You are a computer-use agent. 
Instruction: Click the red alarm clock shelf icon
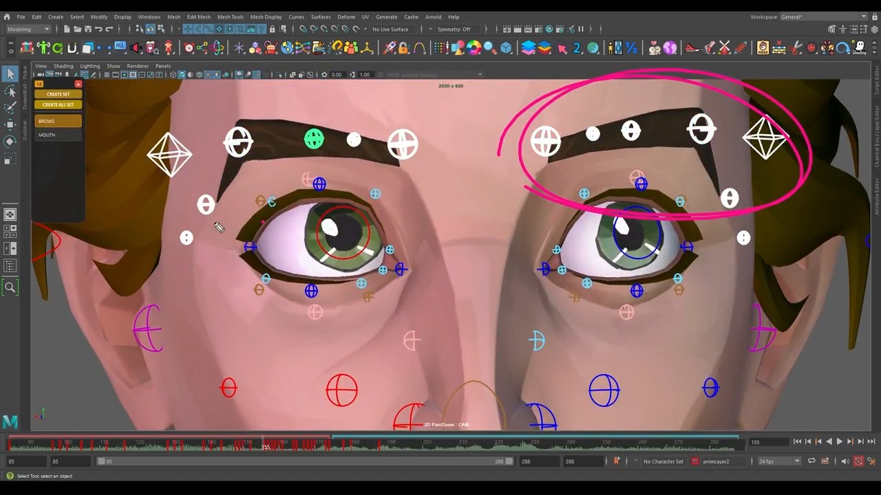[189, 47]
